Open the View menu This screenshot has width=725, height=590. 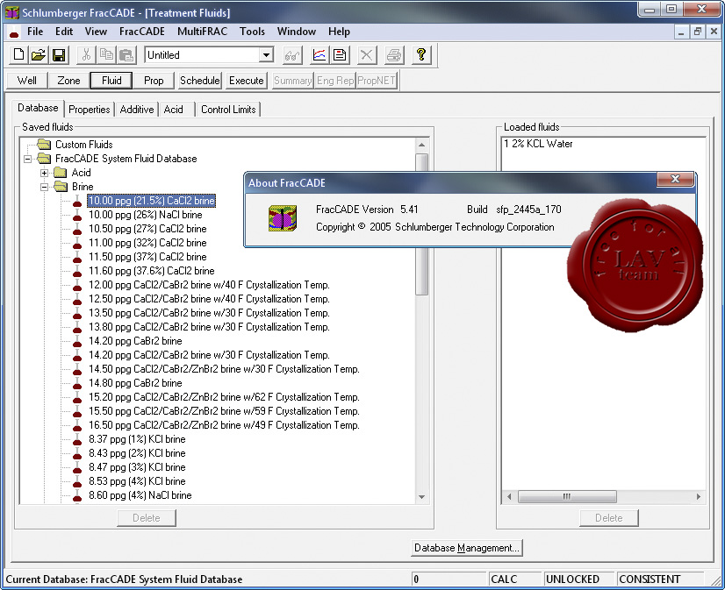pyautogui.click(x=96, y=32)
